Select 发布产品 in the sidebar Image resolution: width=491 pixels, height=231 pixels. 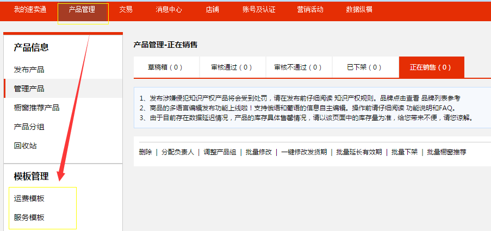coord(29,70)
